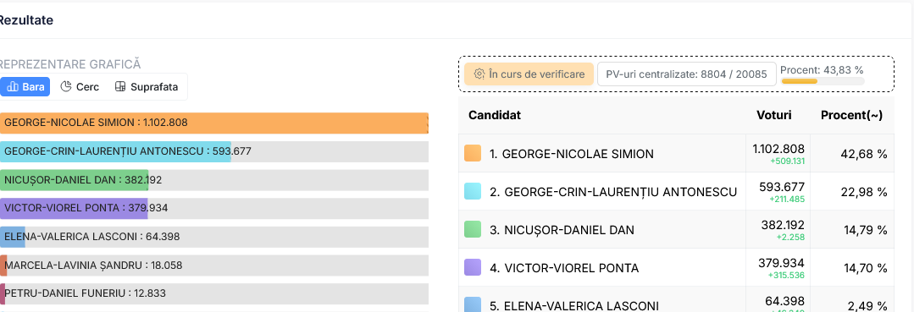This screenshot has height=312, width=914.
Task: Click the Candidat column header
Action: (495, 115)
